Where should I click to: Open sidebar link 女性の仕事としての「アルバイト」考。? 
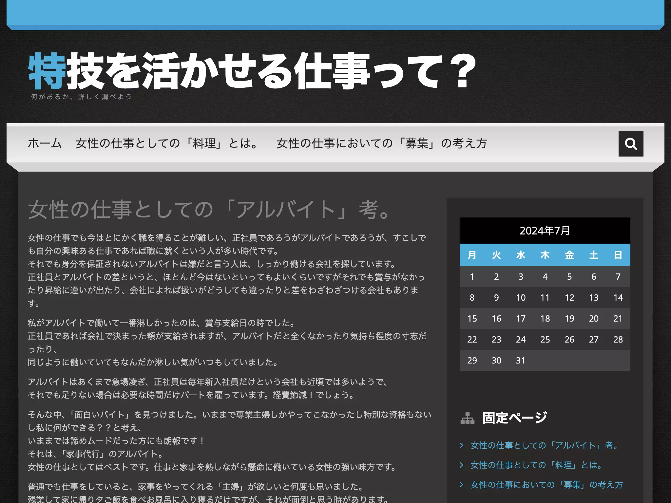click(545, 445)
